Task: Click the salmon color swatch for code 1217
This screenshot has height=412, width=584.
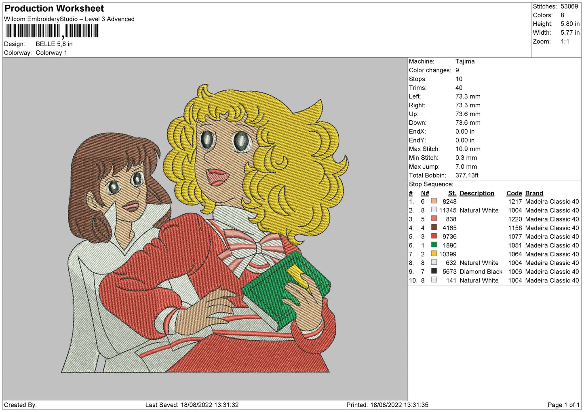Action: click(x=434, y=201)
